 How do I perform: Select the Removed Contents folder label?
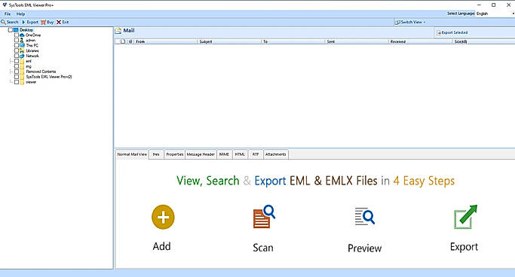point(41,72)
